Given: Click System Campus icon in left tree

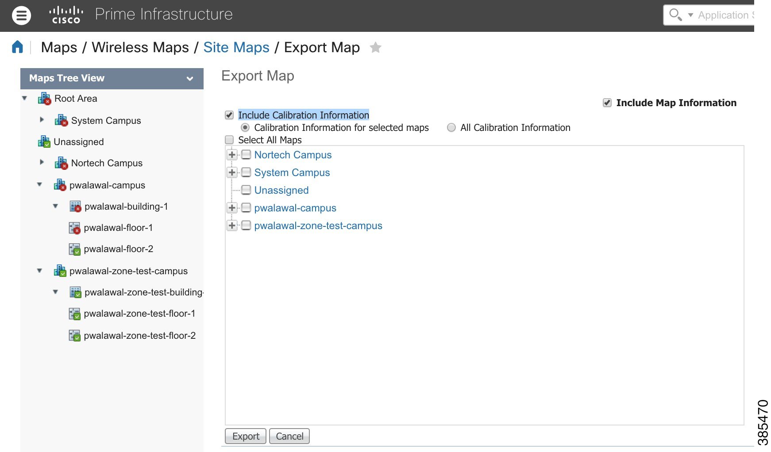Looking at the screenshot, I should (x=61, y=120).
